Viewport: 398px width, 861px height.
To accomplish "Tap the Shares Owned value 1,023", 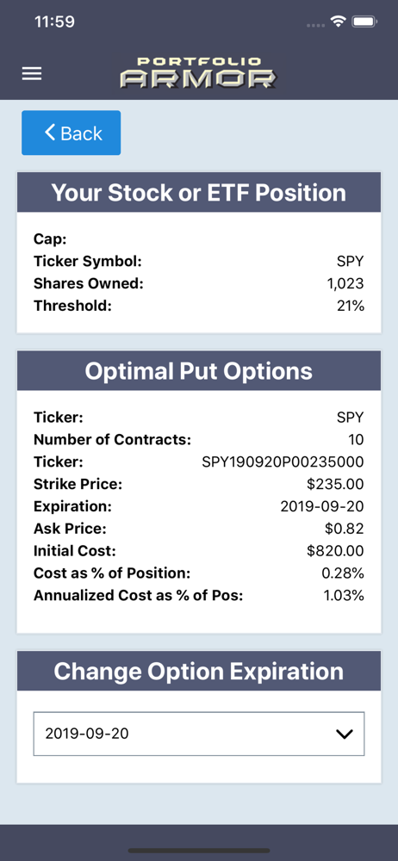I will pos(345,283).
